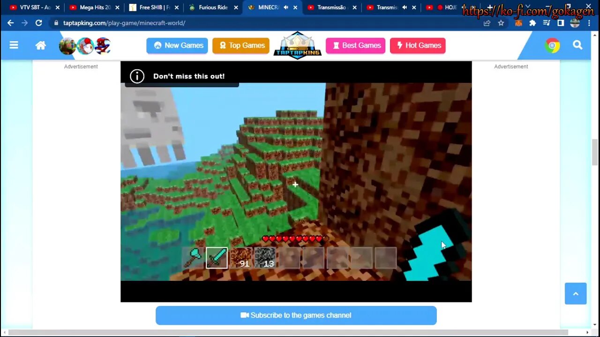View site info padlock icon
Screen dimensions: 600x337
pos(56,23)
